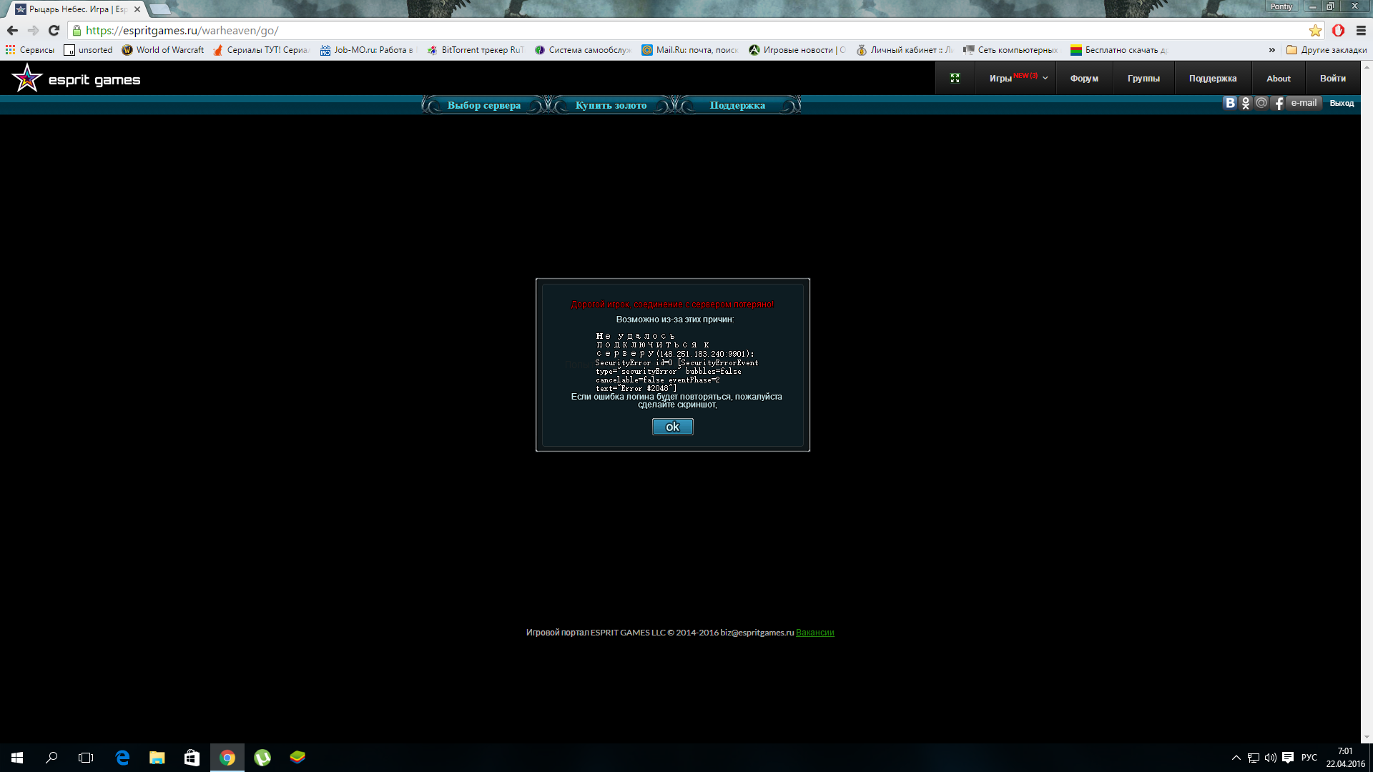Click the Opera extension icon
Screen dimensions: 1373x772
pos(1338,30)
